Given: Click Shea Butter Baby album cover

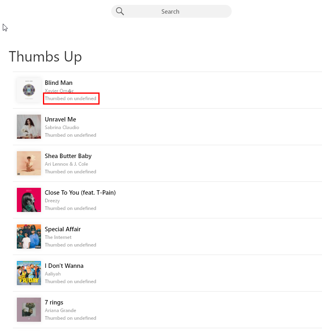Looking at the screenshot, I should click(29, 163).
